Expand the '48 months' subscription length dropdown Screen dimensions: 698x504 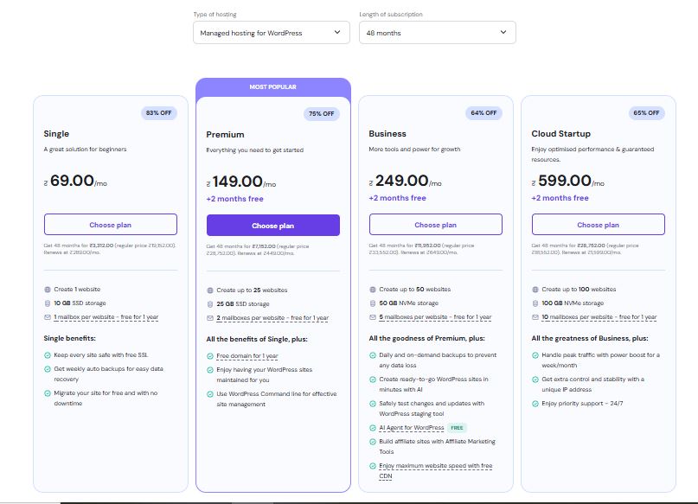pos(437,33)
